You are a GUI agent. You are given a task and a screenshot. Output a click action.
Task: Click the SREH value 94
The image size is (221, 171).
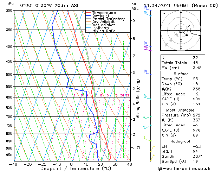(195, 151)
